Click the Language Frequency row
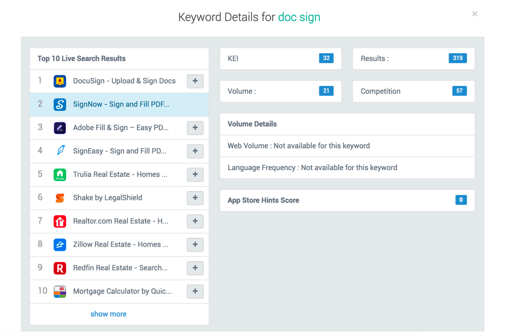Screen dimensions: 505x336 (347, 168)
